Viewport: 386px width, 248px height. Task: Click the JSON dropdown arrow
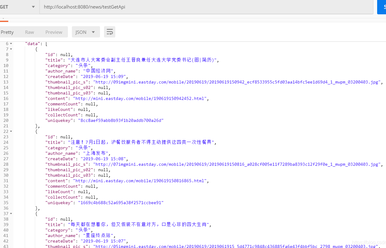(93, 32)
